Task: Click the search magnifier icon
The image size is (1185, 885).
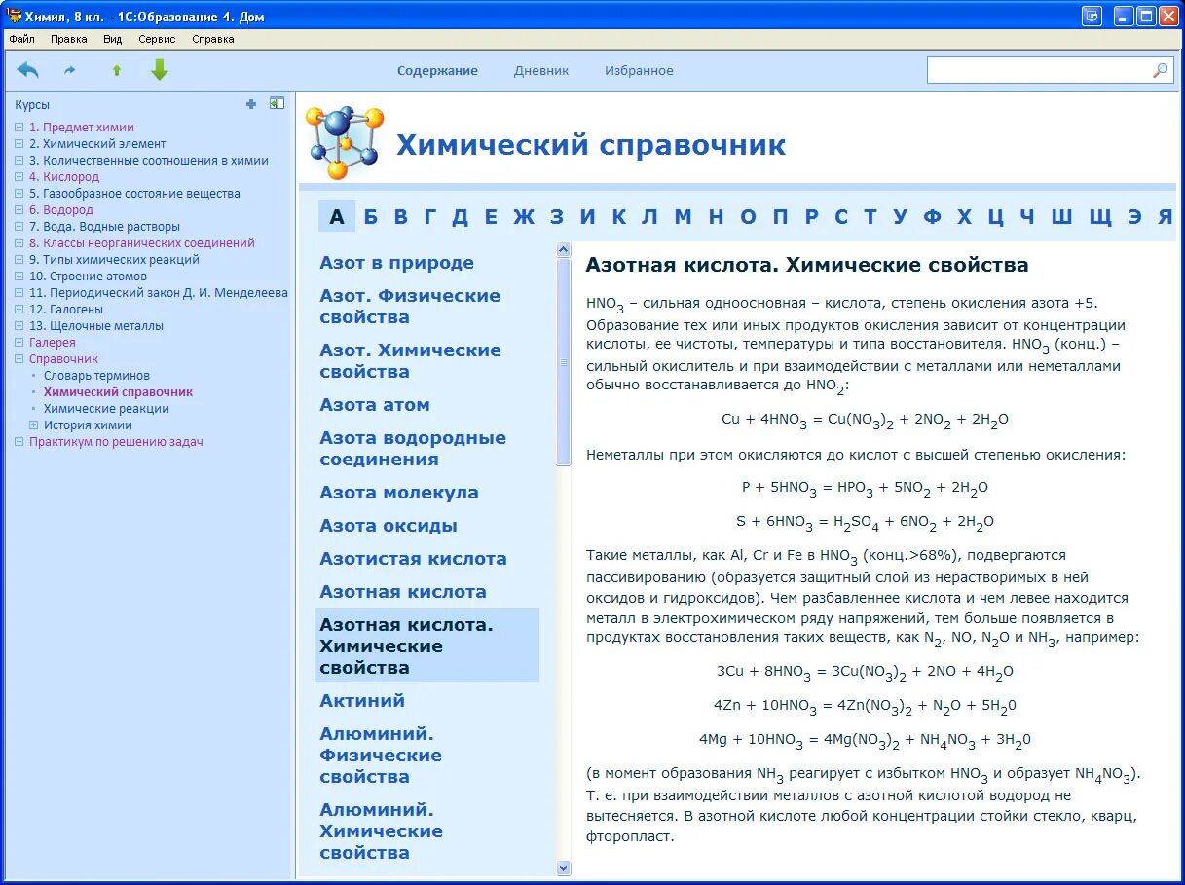Action: [1160, 70]
